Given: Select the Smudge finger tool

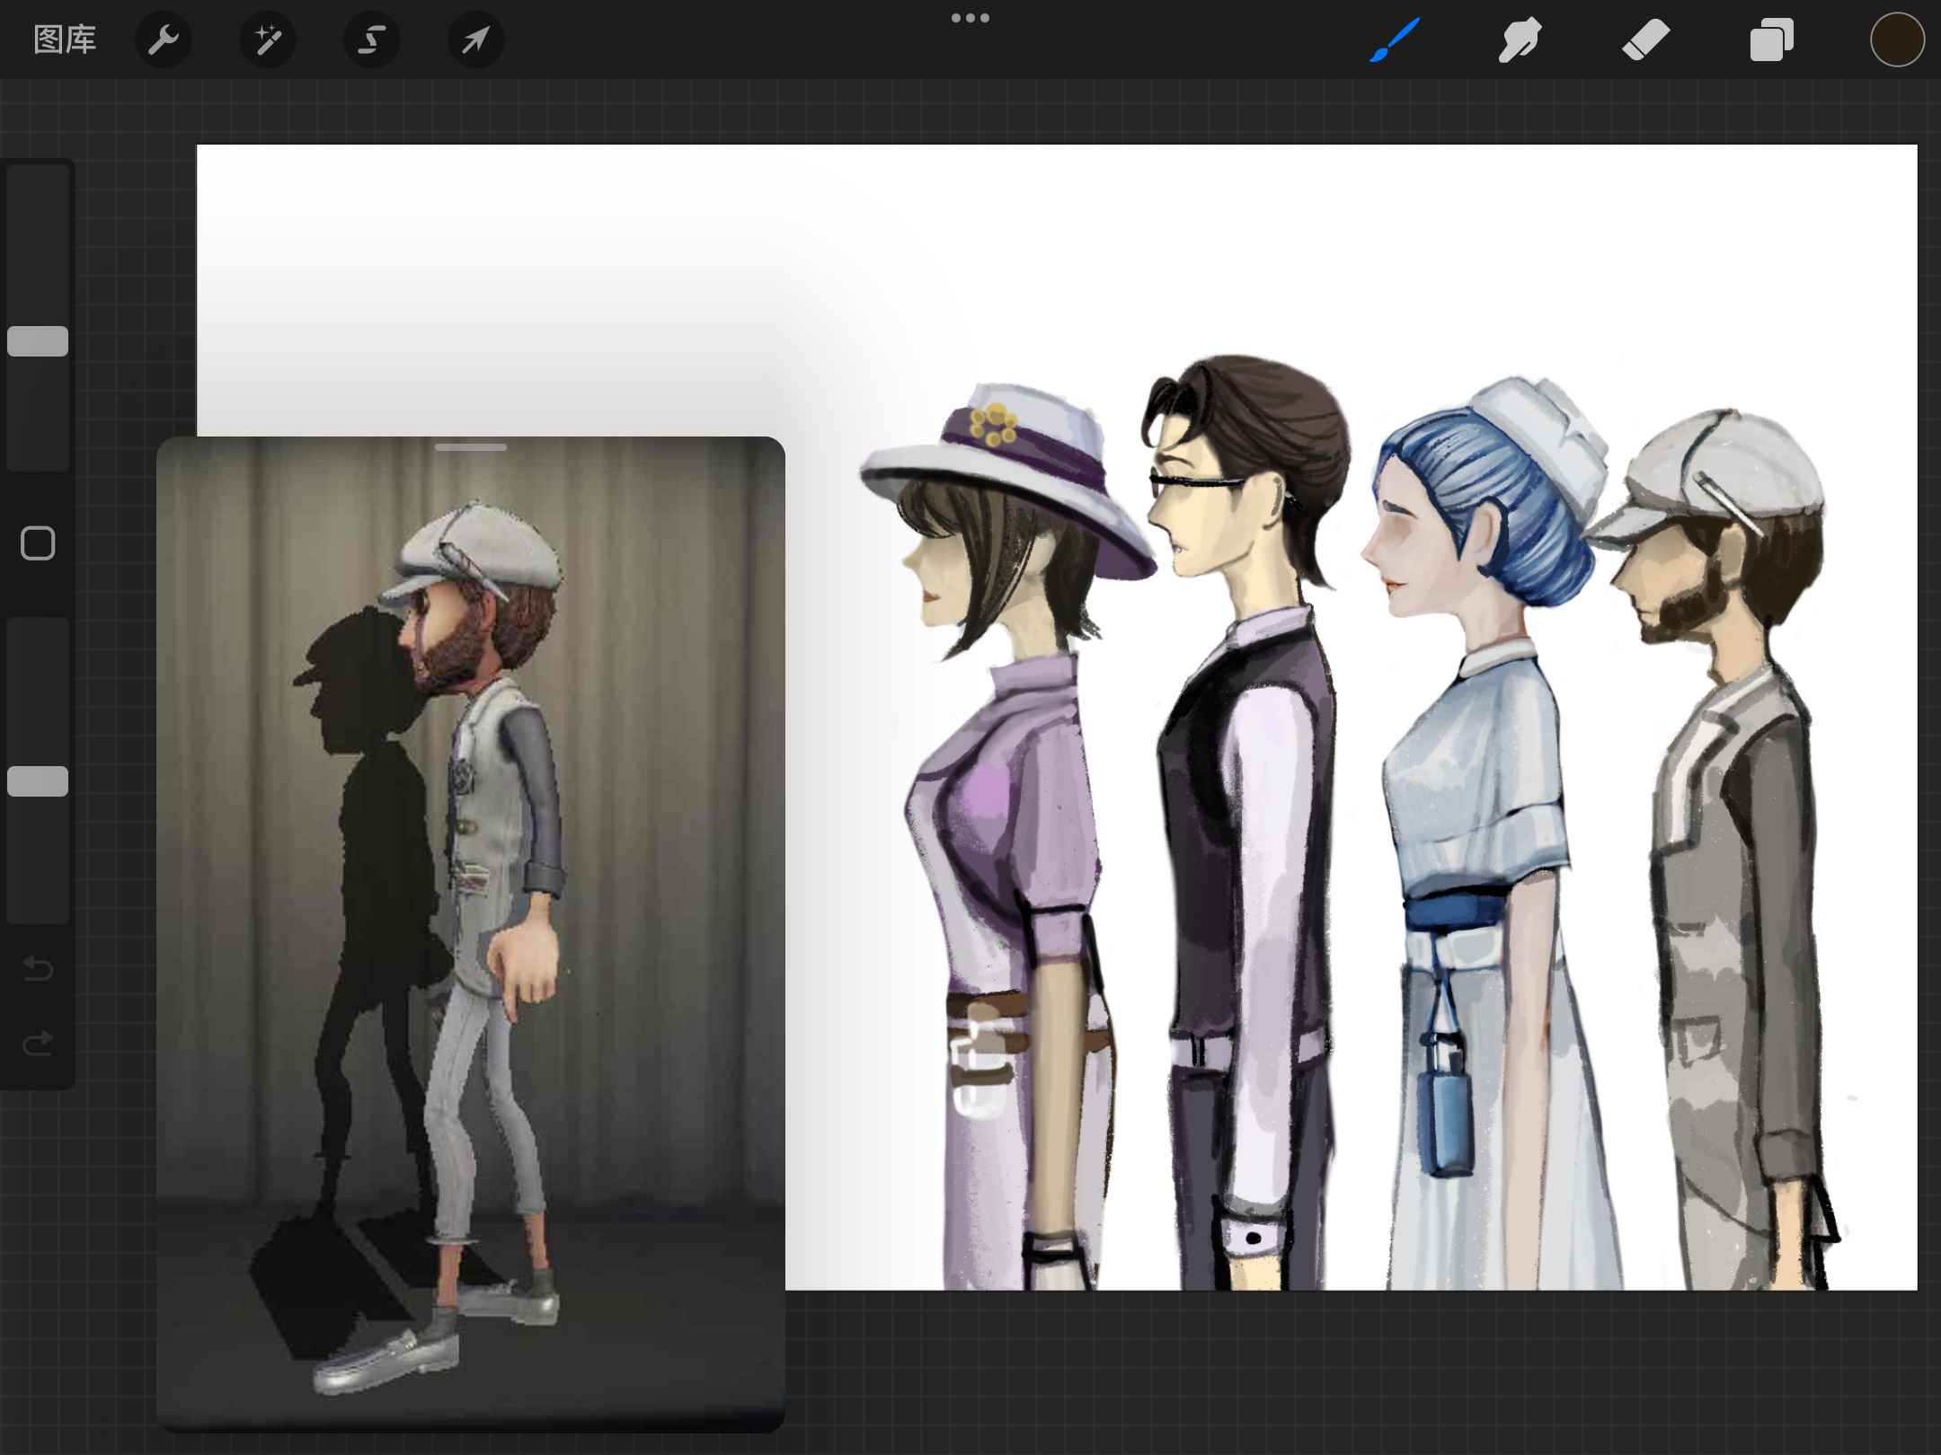Looking at the screenshot, I should click(1520, 40).
